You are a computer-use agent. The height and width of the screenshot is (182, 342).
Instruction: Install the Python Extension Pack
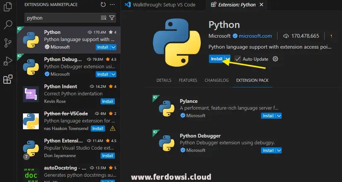pyautogui.click(x=107, y=156)
